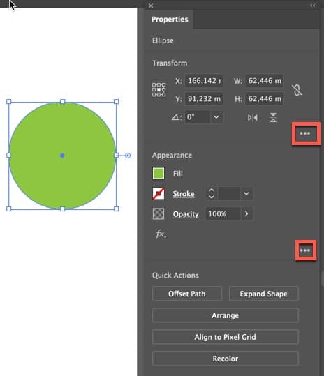The width and height of the screenshot is (324, 376).
Task: Open the fx effects menu
Action: tap(161, 233)
